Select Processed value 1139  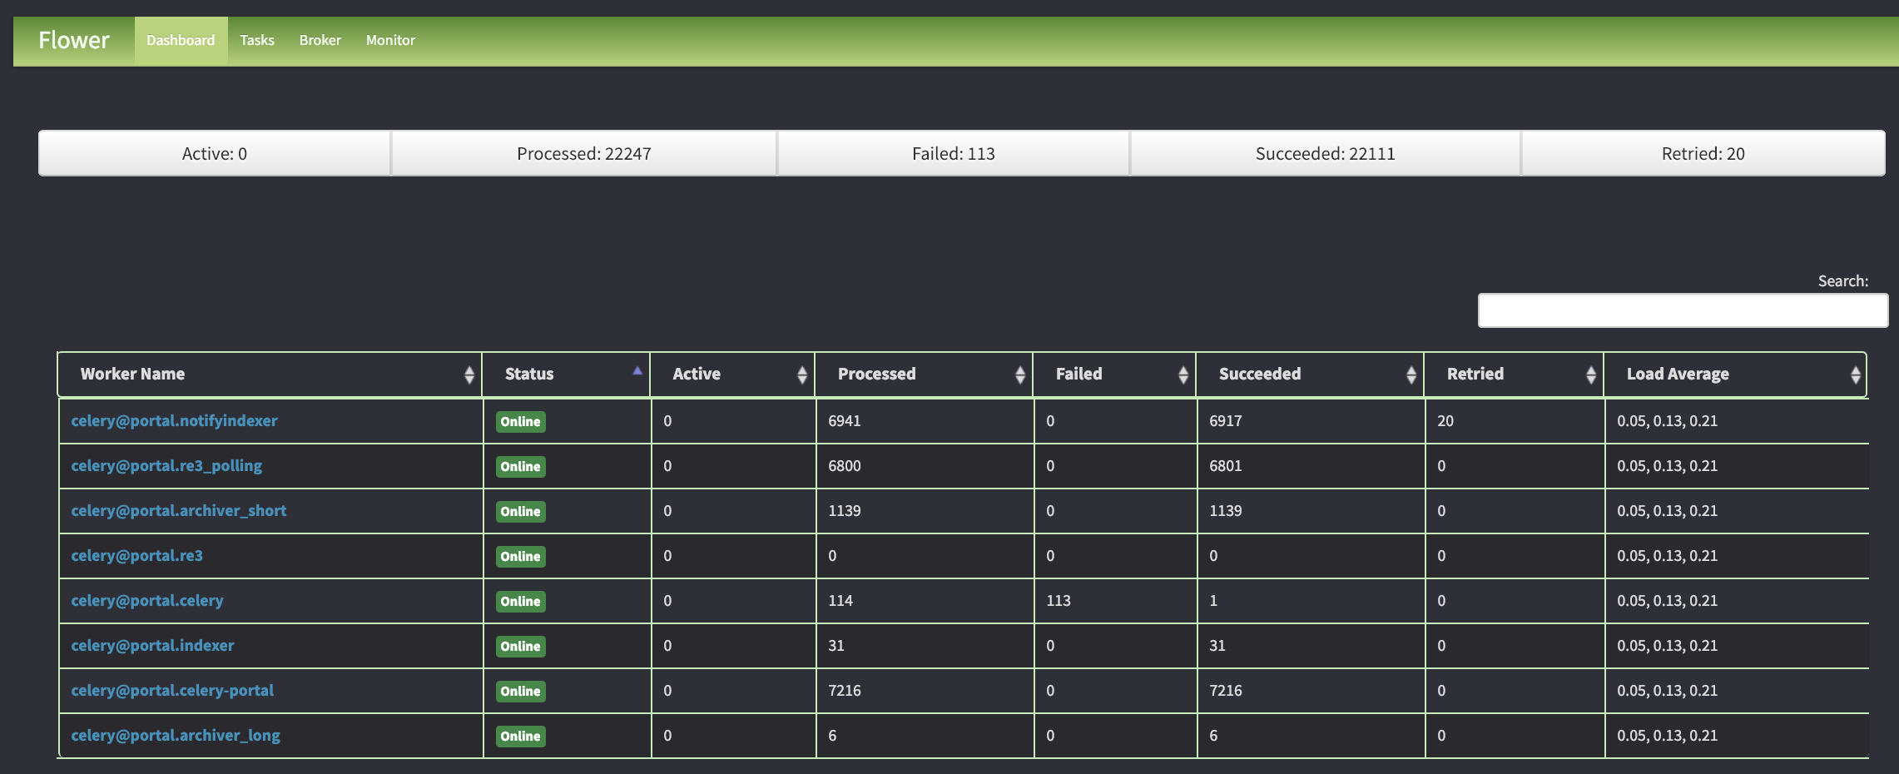845,511
